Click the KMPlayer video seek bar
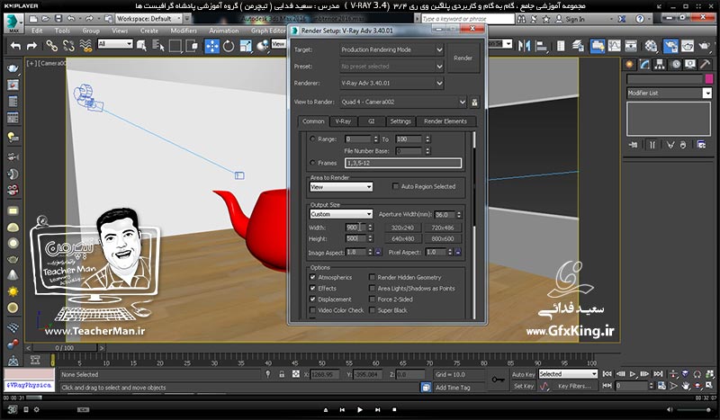Image resolution: width=720 pixels, height=420 pixels. click(360, 398)
